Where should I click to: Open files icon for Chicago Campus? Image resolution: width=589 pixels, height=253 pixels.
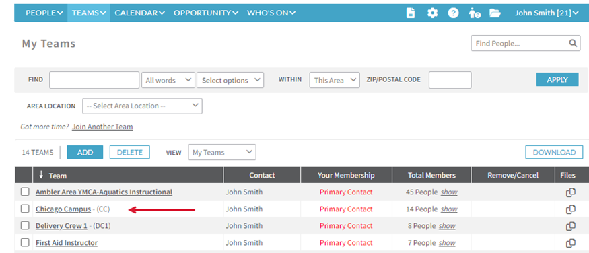[x=571, y=209]
